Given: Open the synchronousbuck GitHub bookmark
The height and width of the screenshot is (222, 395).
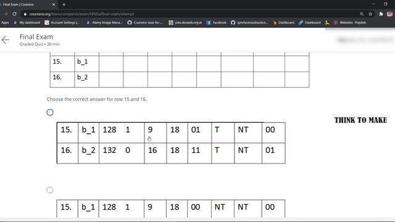Looking at the screenshot, I should pyautogui.click(x=249, y=23).
